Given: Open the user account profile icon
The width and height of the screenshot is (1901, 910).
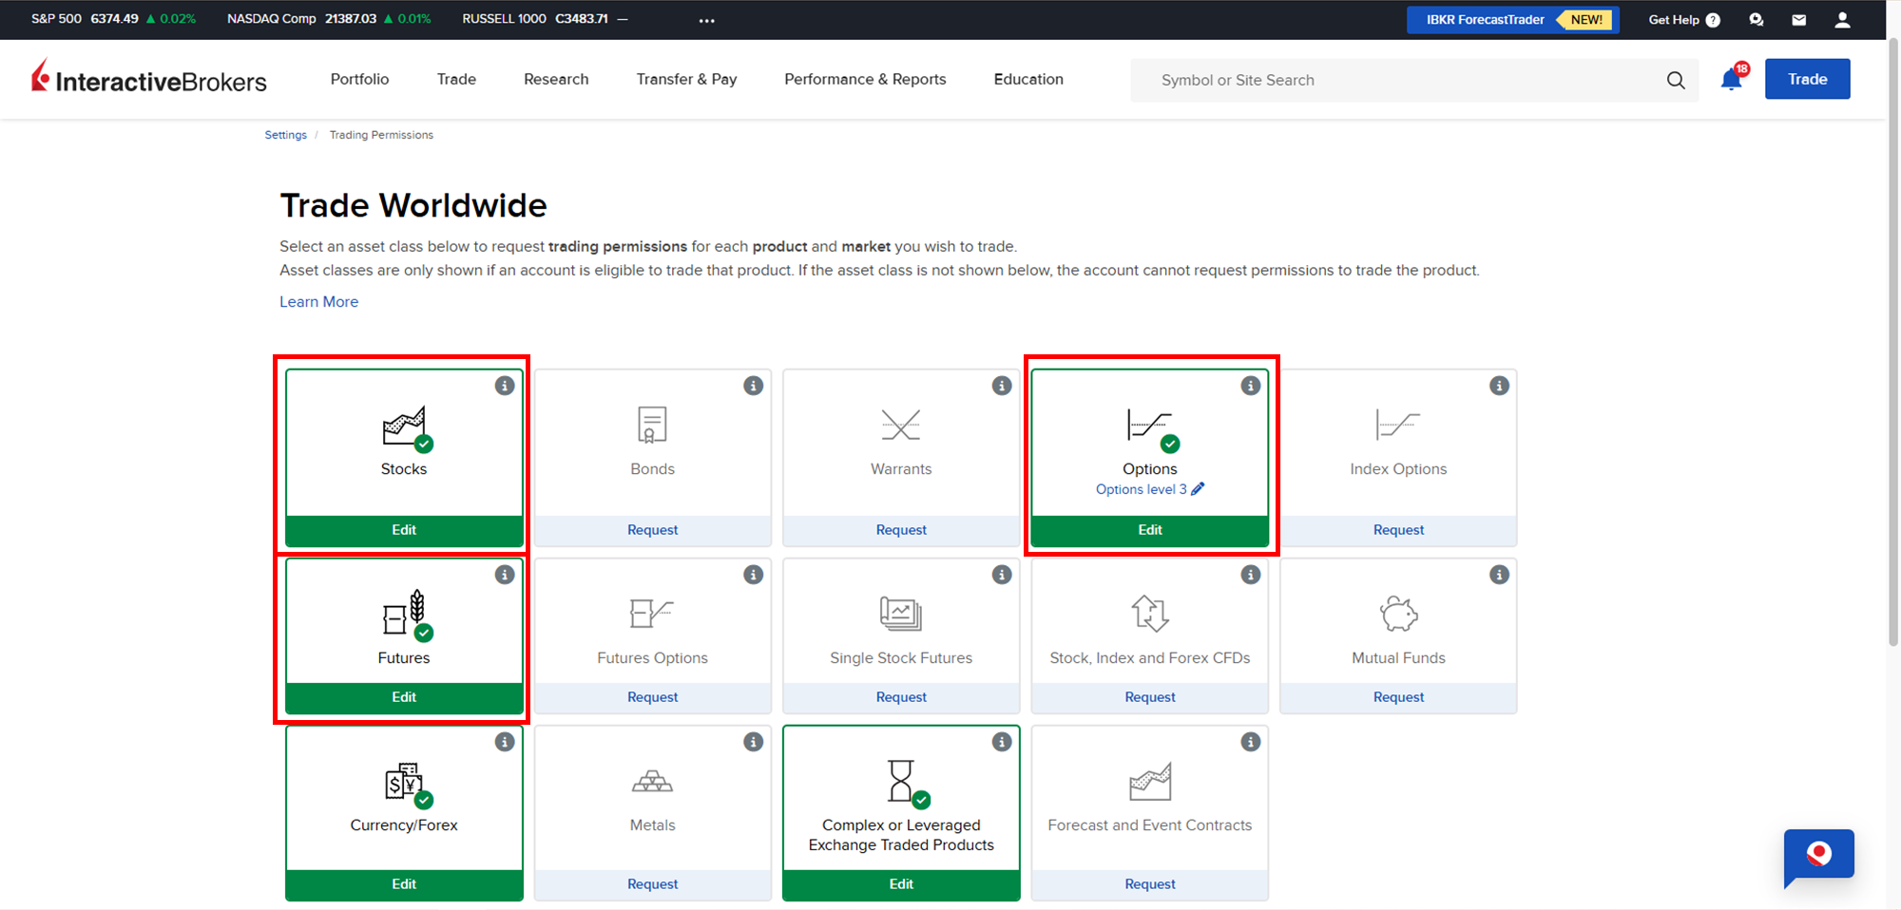Looking at the screenshot, I should (x=1842, y=20).
